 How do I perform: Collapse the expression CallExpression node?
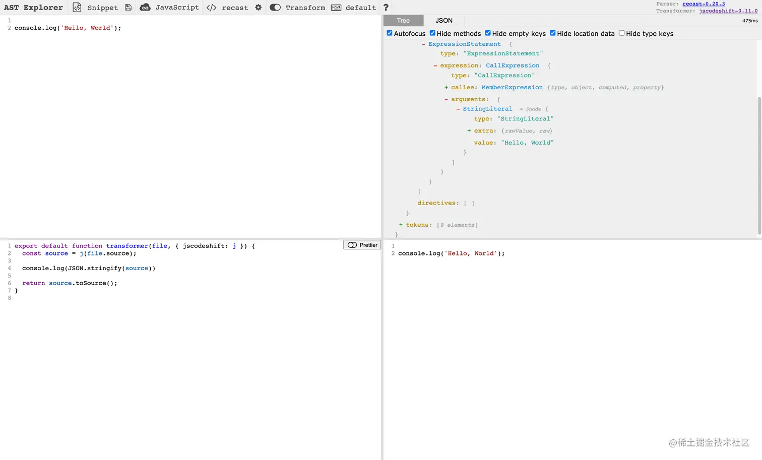tap(435, 65)
